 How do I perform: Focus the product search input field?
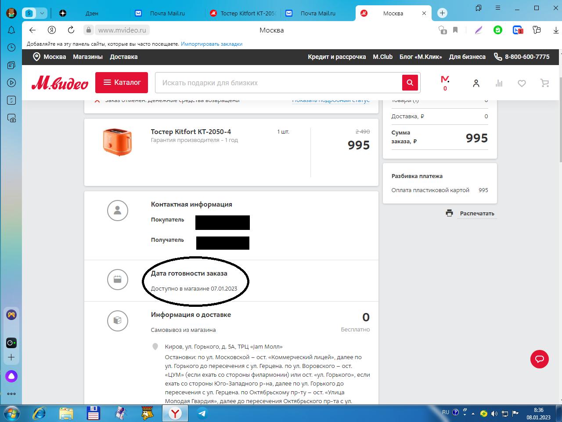click(279, 83)
